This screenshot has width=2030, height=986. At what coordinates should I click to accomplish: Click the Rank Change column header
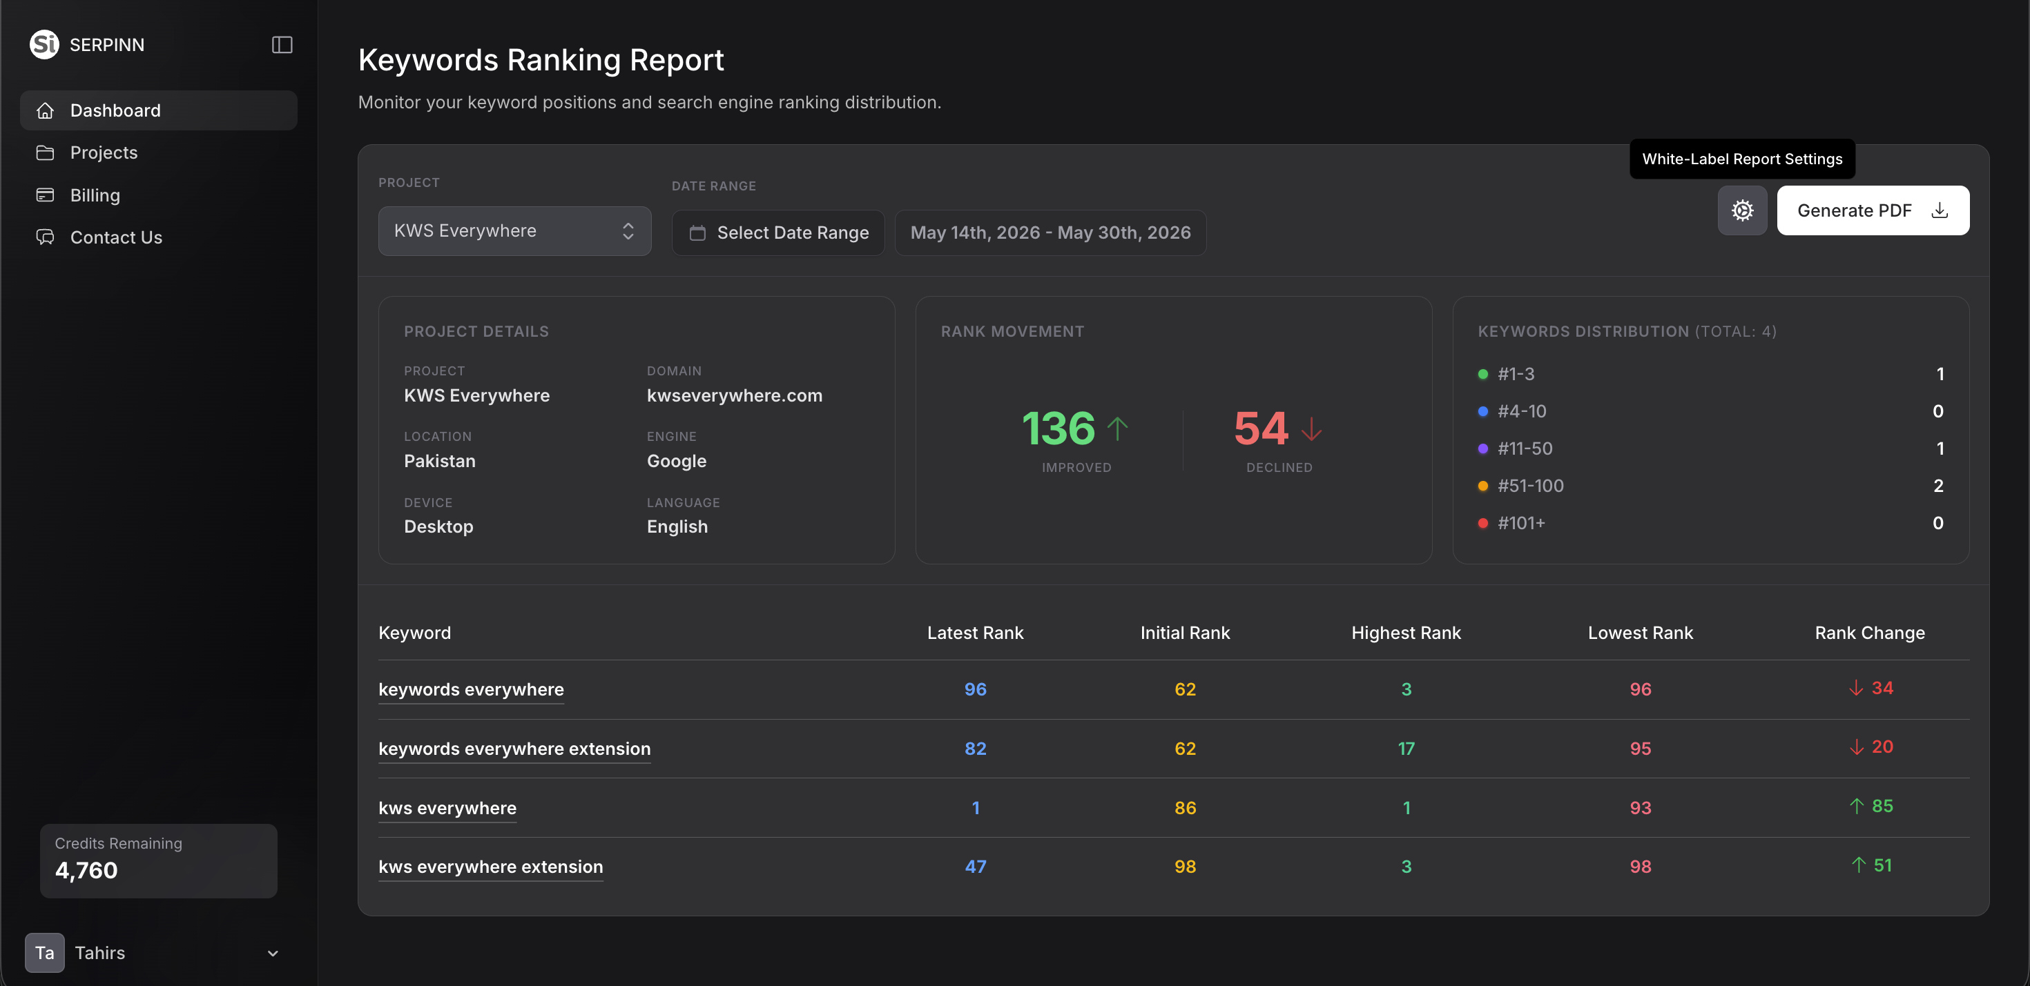[1869, 633]
